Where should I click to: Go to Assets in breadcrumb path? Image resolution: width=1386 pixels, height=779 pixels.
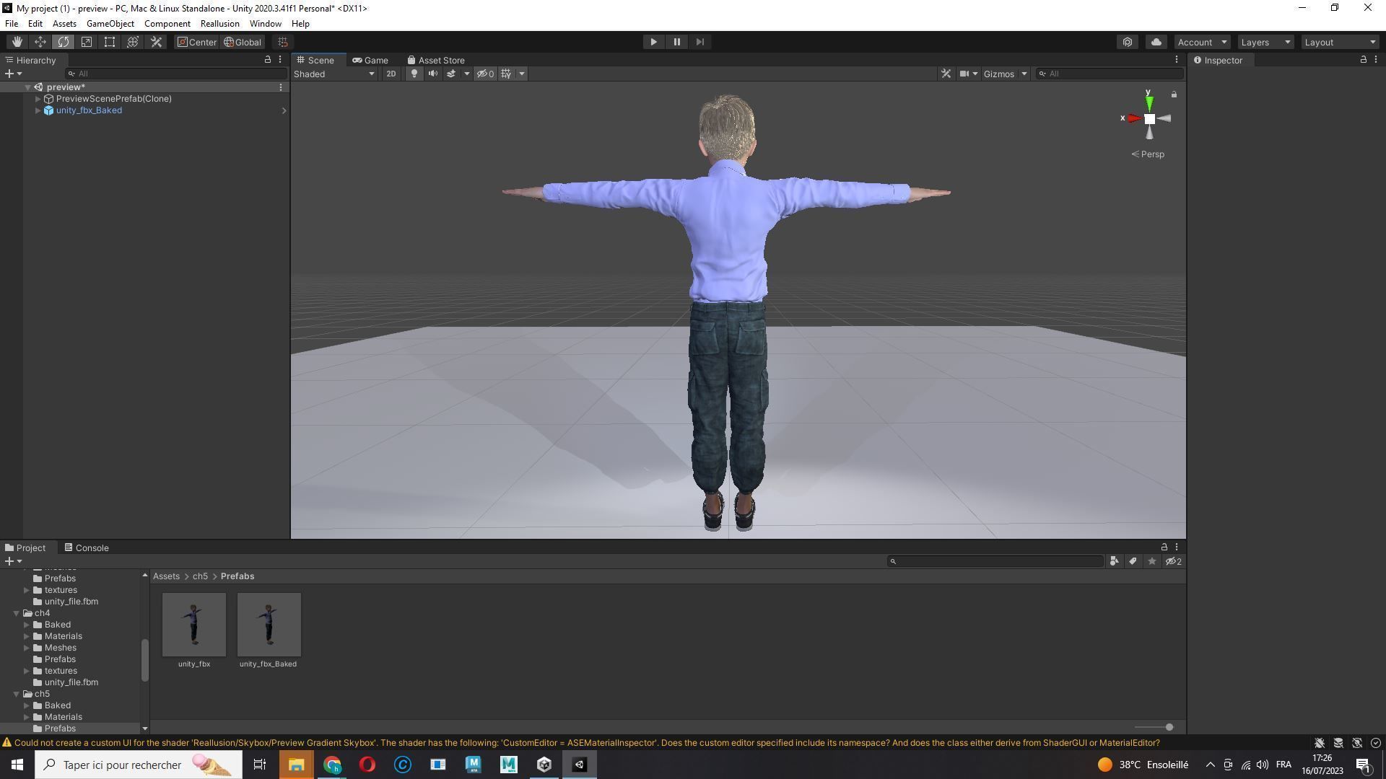tap(166, 576)
